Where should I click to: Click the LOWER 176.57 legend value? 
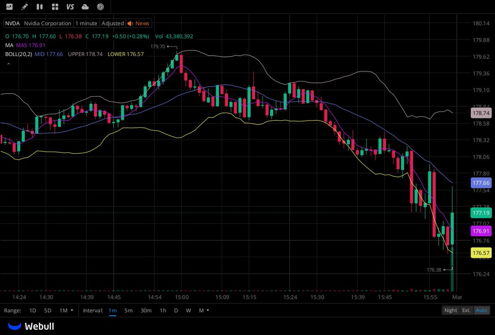click(125, 54)
